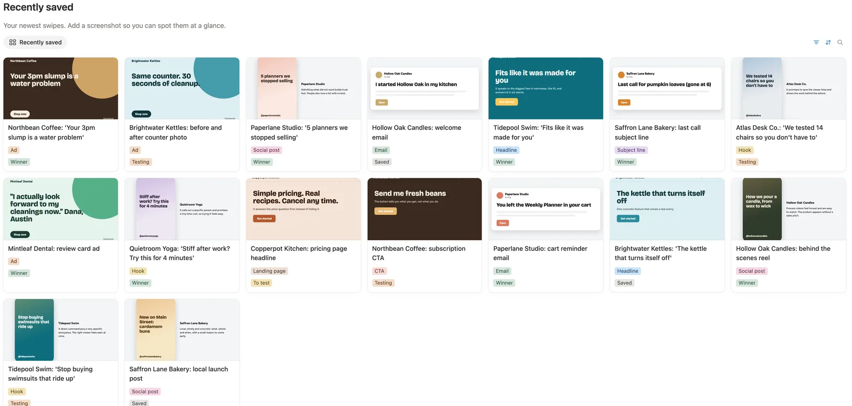852x406 pixels.
Task: Click the Ad tag on Northbean Coffee 3pm slump card
Action: point(14,150)
